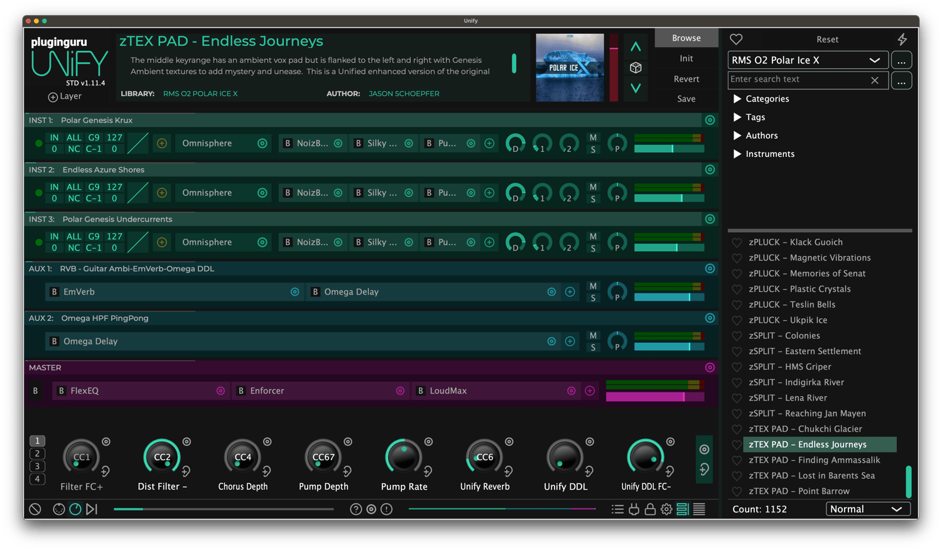Add an effect after the AUX 2 Omega Delay
The width and height of the screenshot is (942, 550).
point(570,342)
